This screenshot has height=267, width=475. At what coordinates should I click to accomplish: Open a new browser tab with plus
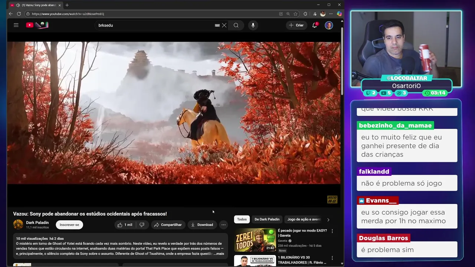pyautogui.click(x=67, y=5)
